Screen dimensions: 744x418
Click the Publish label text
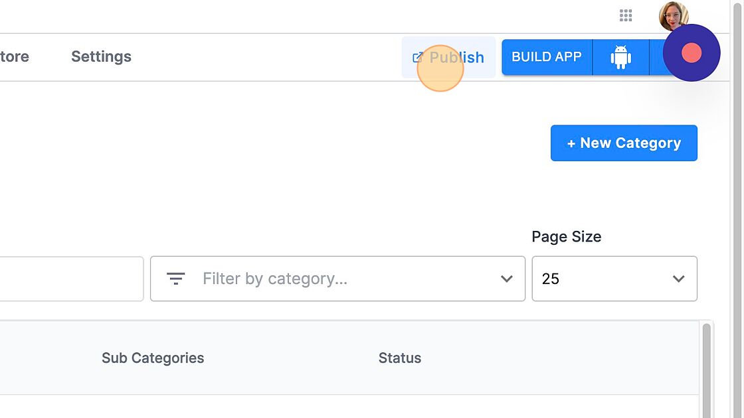coord(457,58)
